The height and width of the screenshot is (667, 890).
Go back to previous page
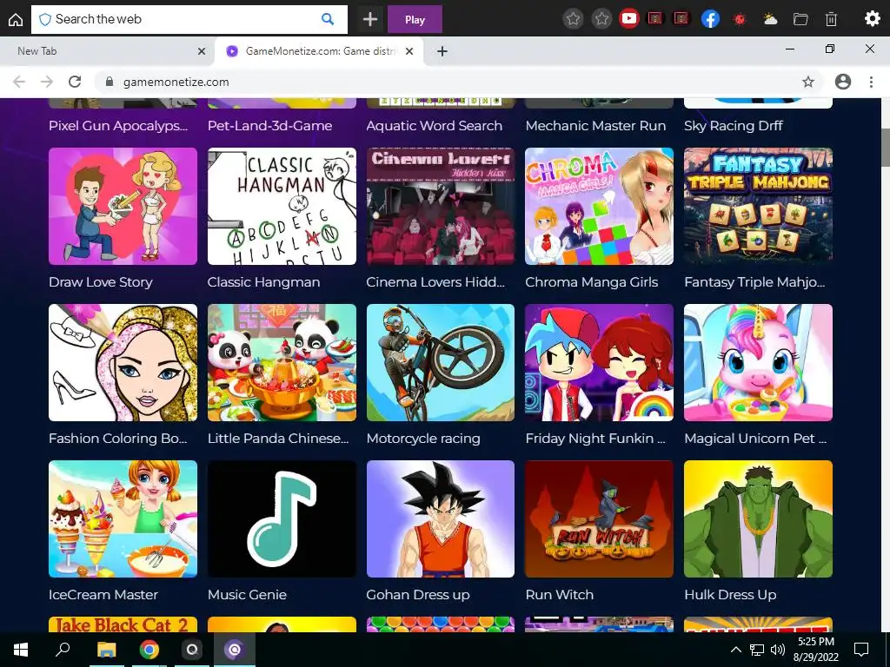19,82
